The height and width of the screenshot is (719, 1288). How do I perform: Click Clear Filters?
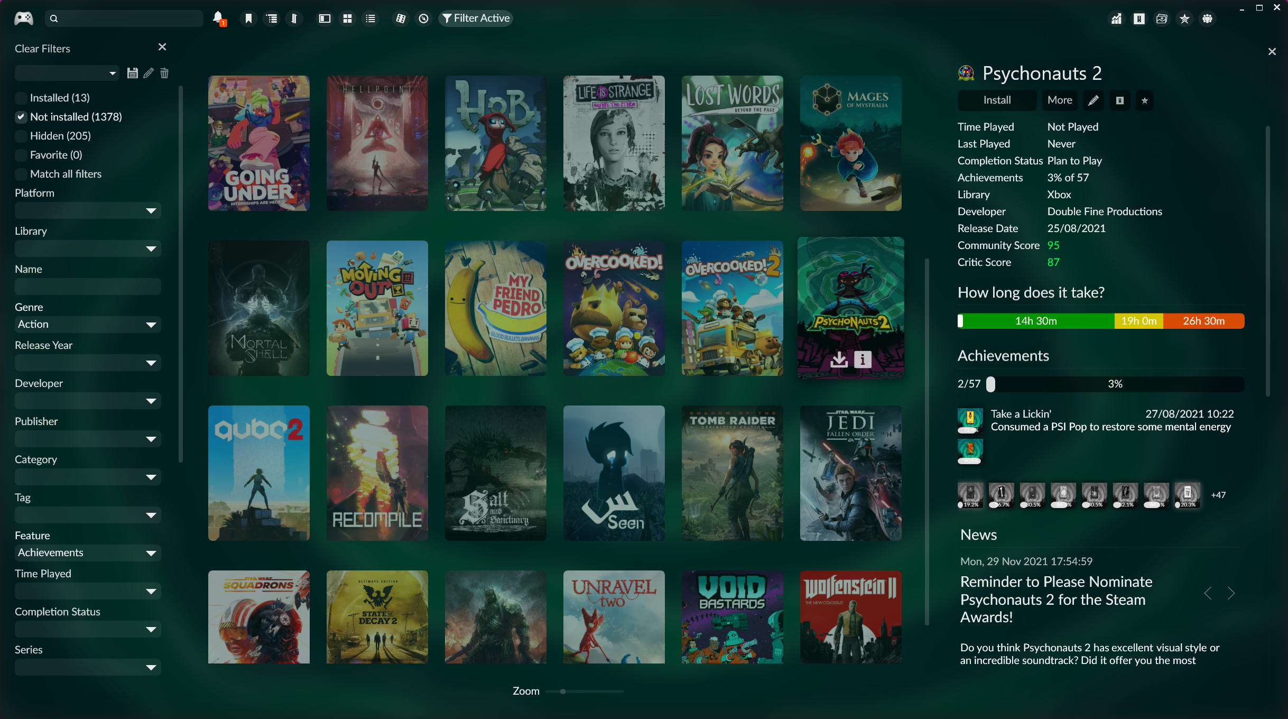click(42, 49)
